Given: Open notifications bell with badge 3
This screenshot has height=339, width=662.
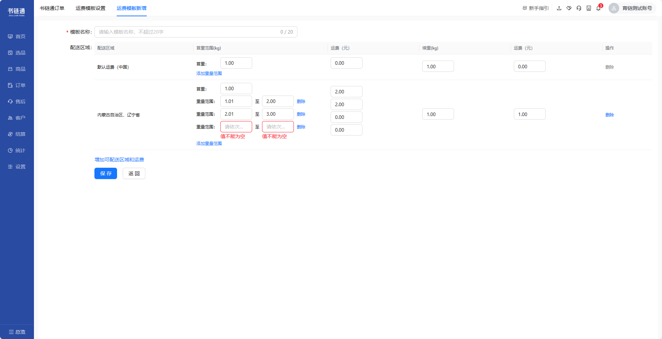Looking at the screenshot, I should pyautogui.click(x=599, y=8).
